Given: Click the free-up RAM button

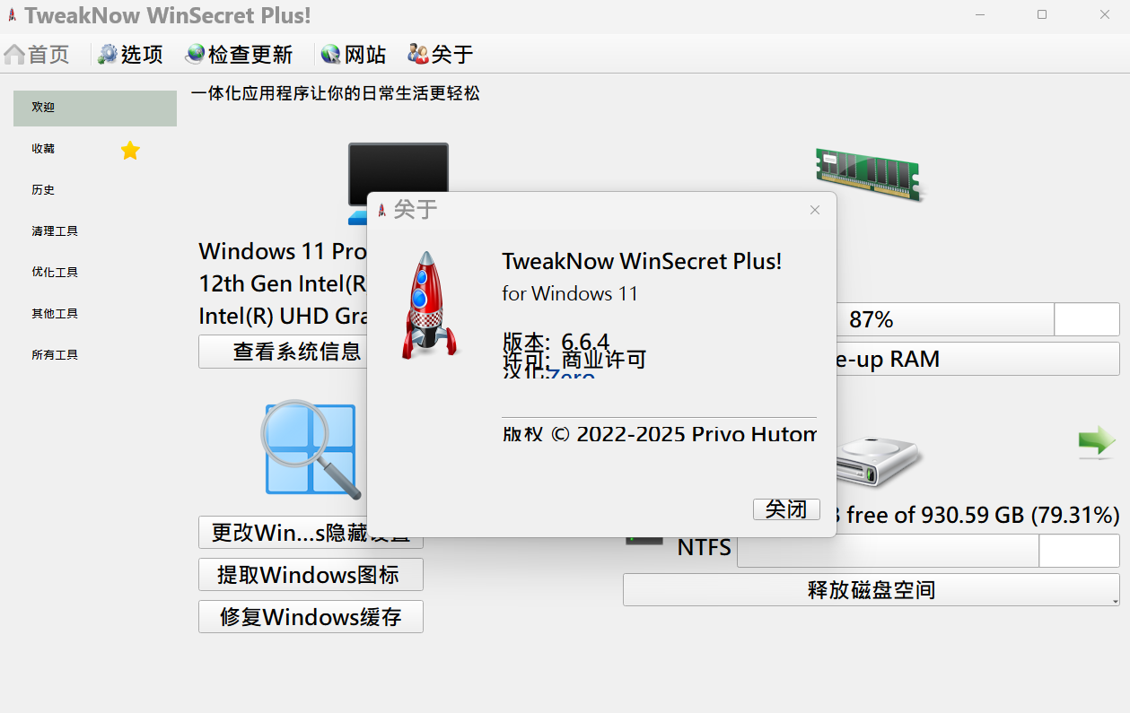Looking at the screenshot, I should tap(978, 360).
